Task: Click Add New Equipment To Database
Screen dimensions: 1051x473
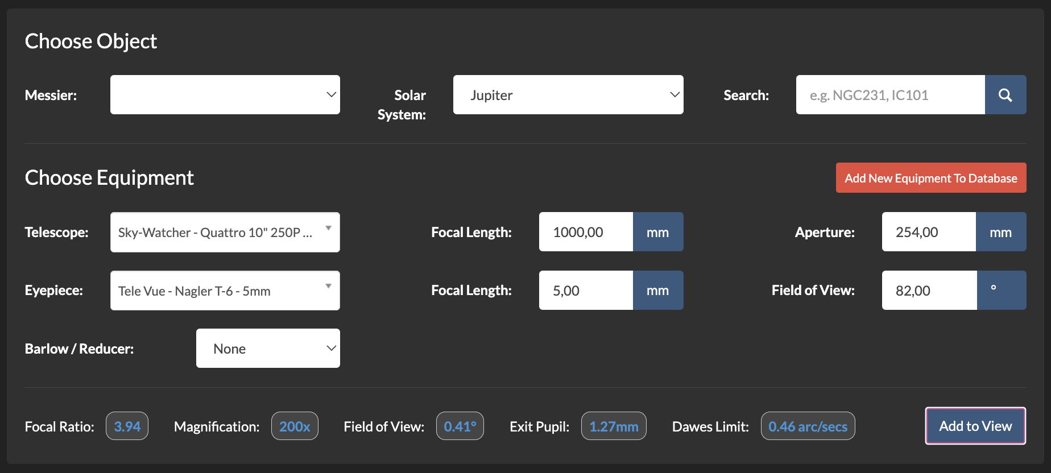Action: tap(931, 178)
